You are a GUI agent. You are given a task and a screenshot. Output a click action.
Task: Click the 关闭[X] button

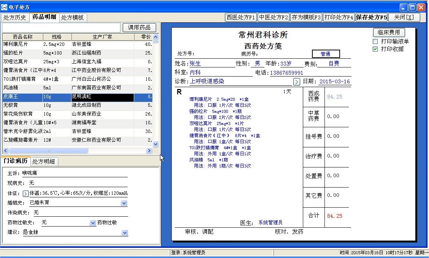point(404,17)
